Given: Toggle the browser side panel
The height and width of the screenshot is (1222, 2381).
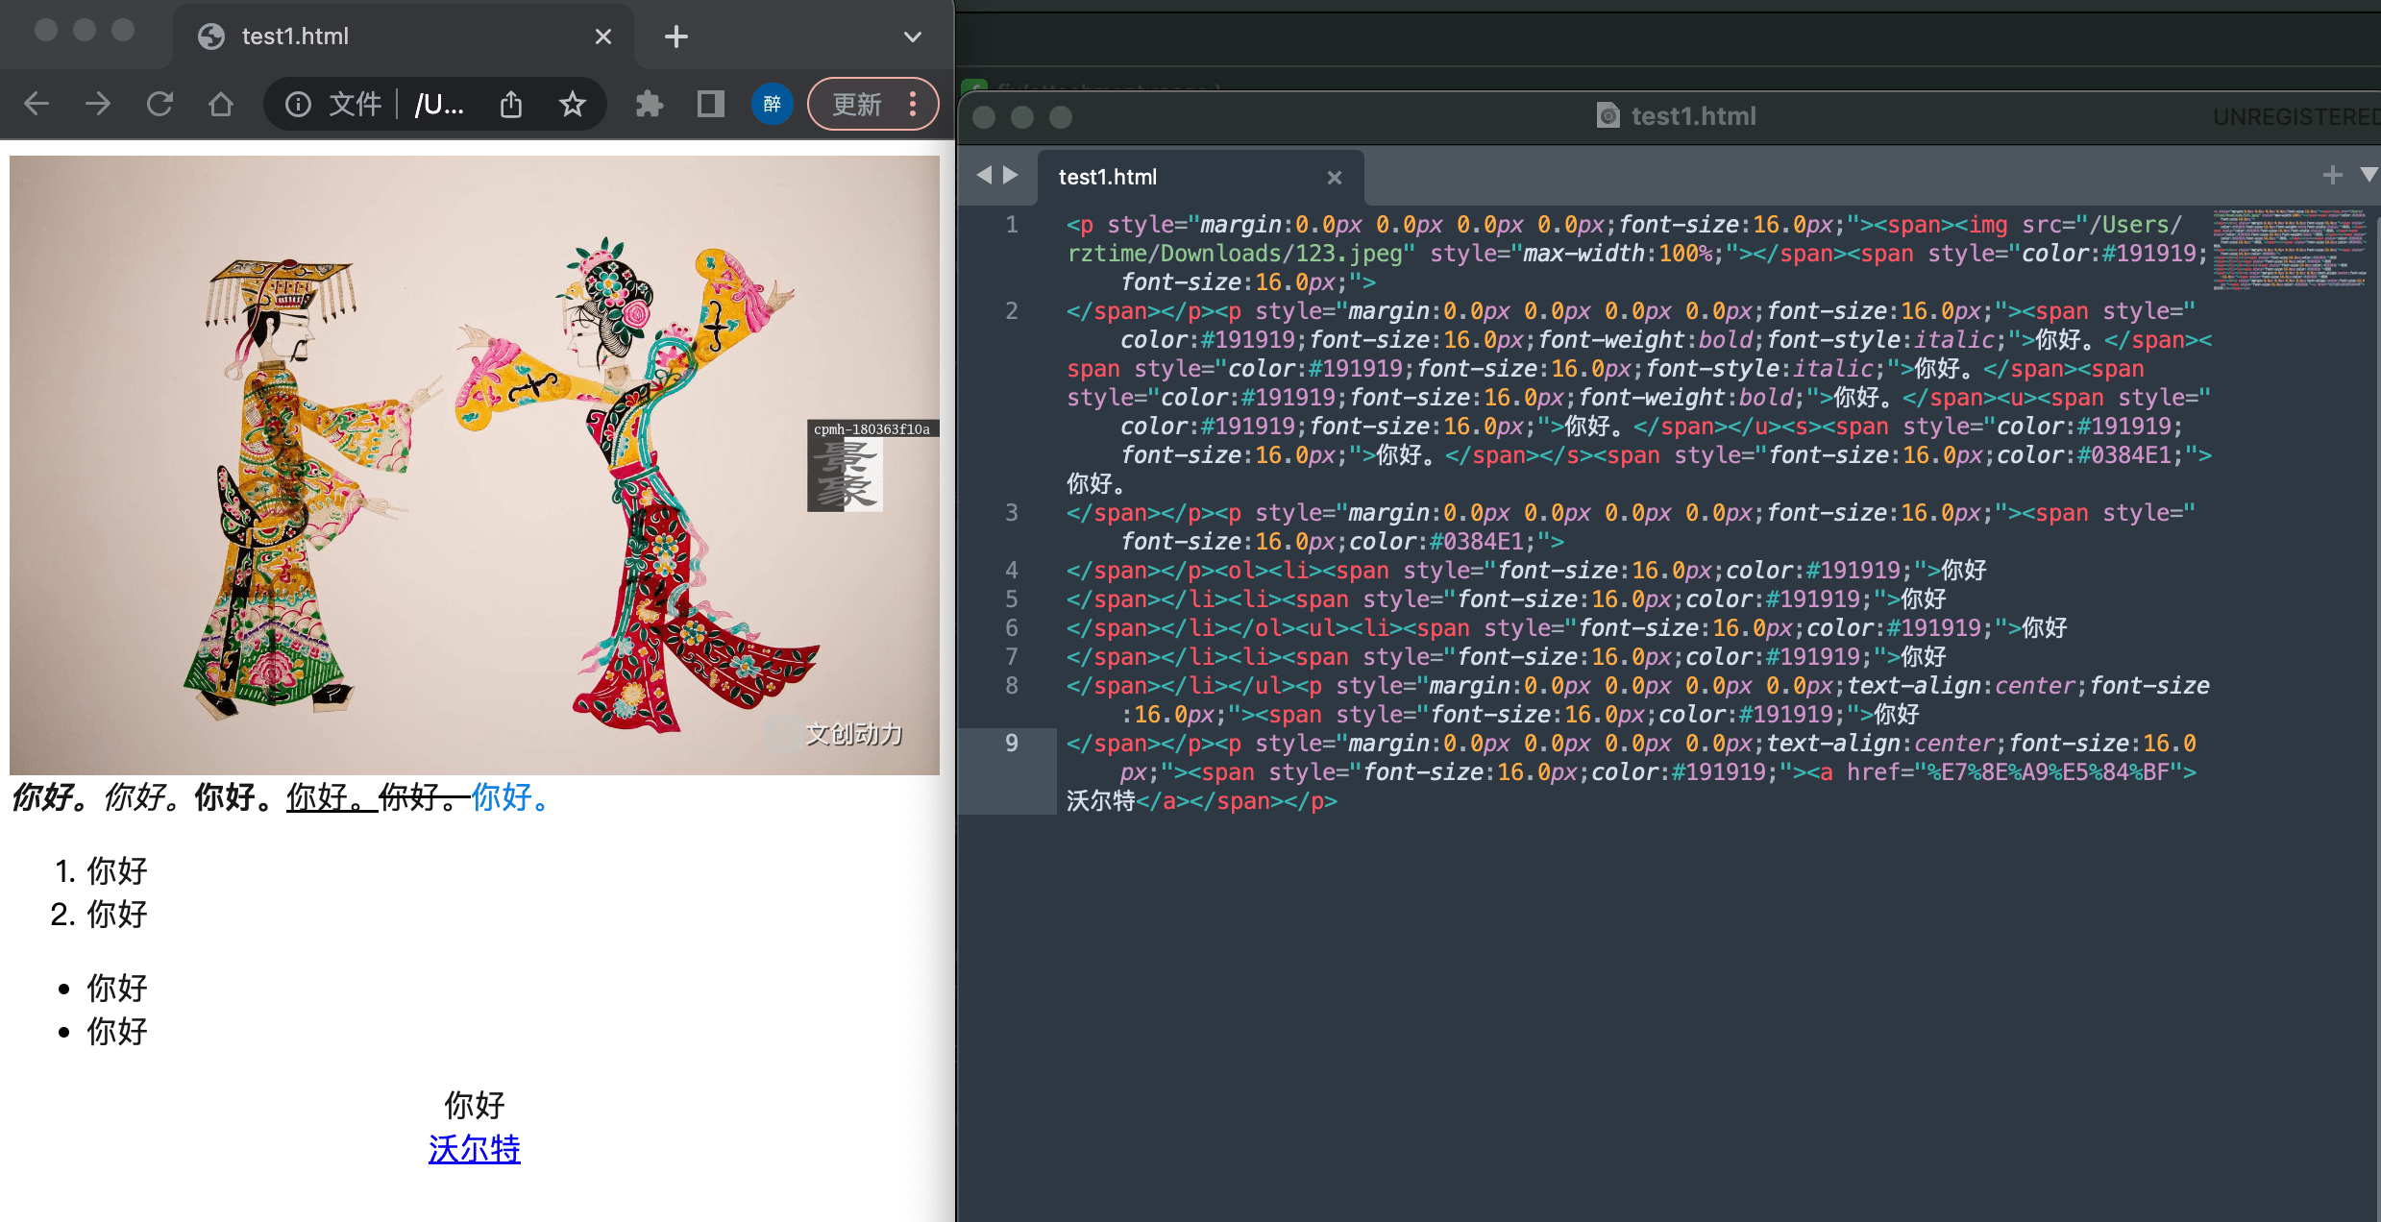Looking at the screenshot, I should point(711,104).
